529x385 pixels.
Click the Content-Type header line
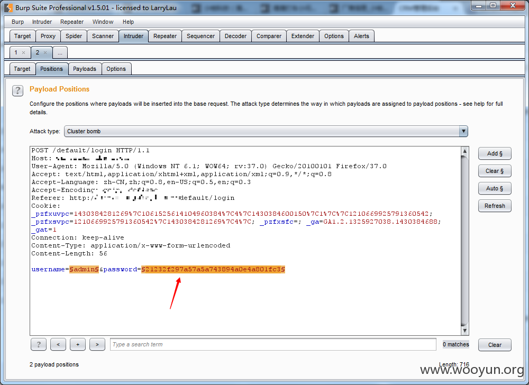pos(131,246)
